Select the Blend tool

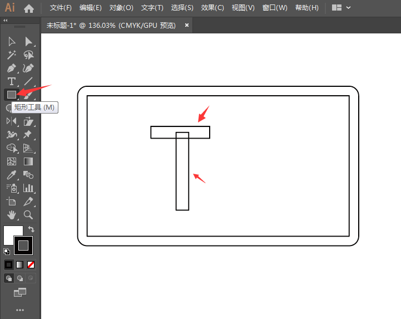[28, 175]
